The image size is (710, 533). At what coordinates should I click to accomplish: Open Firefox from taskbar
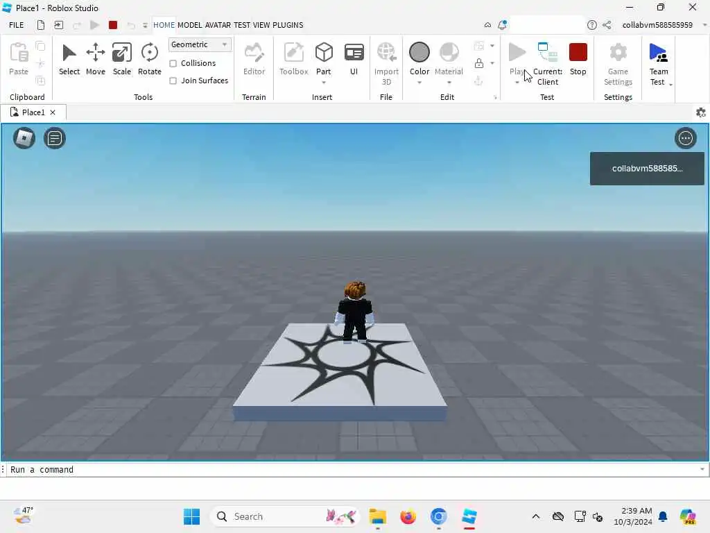(408, 516)
